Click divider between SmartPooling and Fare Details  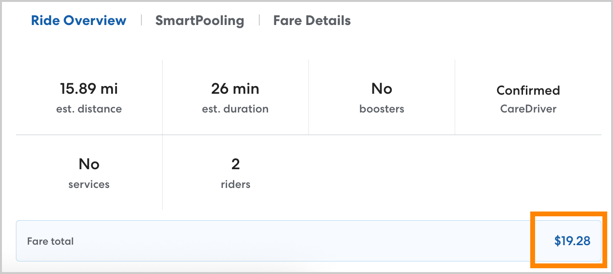259,20
